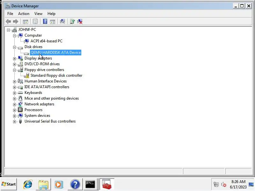Expand Universal Serial Bus controllers node
The width and height of the screenshot is (255, 191).
(x=14, y=122)
